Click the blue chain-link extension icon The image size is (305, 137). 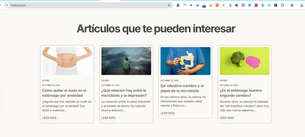269,5
